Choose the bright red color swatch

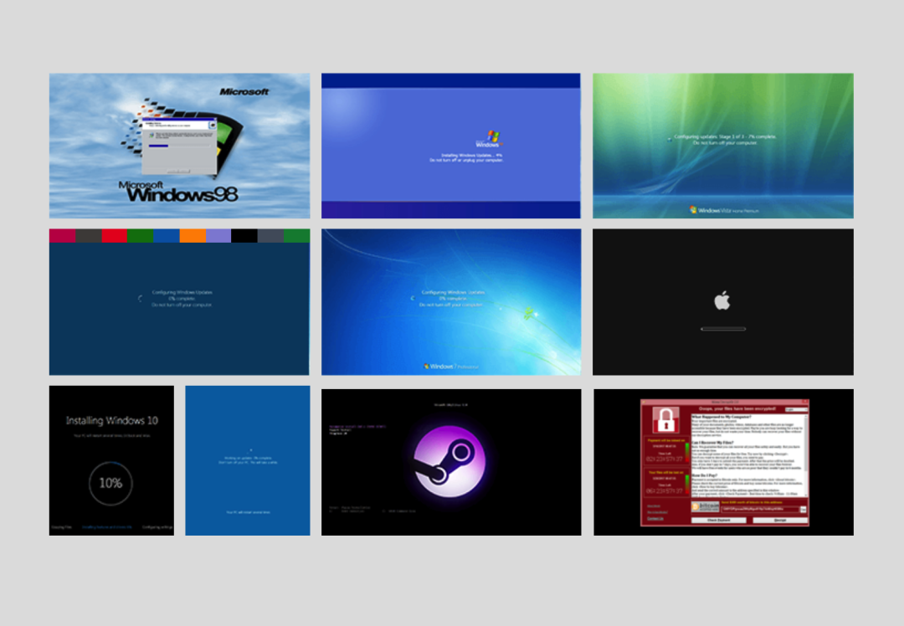coord(115,236)
